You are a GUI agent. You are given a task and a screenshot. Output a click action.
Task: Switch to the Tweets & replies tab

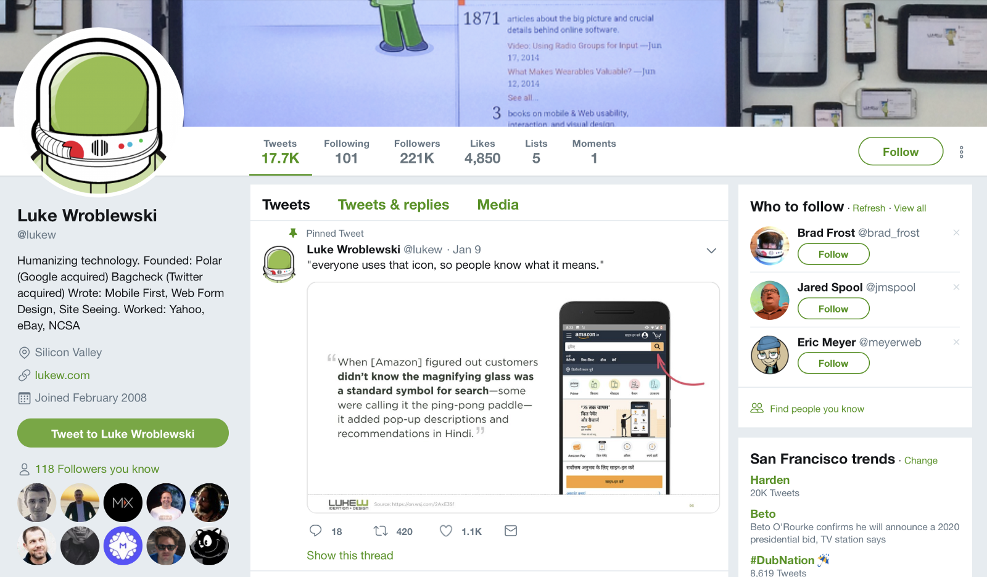tap(394, 205)
